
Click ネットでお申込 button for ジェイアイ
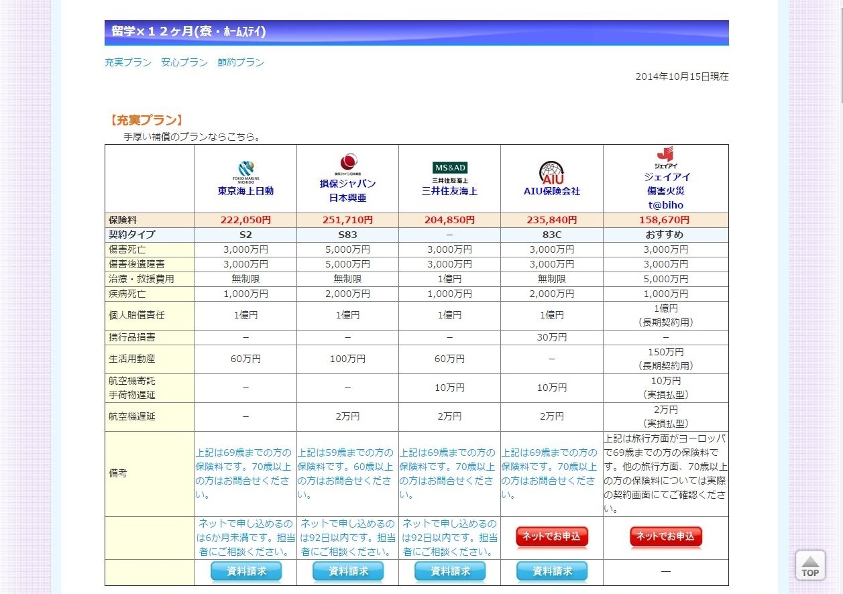666,537
